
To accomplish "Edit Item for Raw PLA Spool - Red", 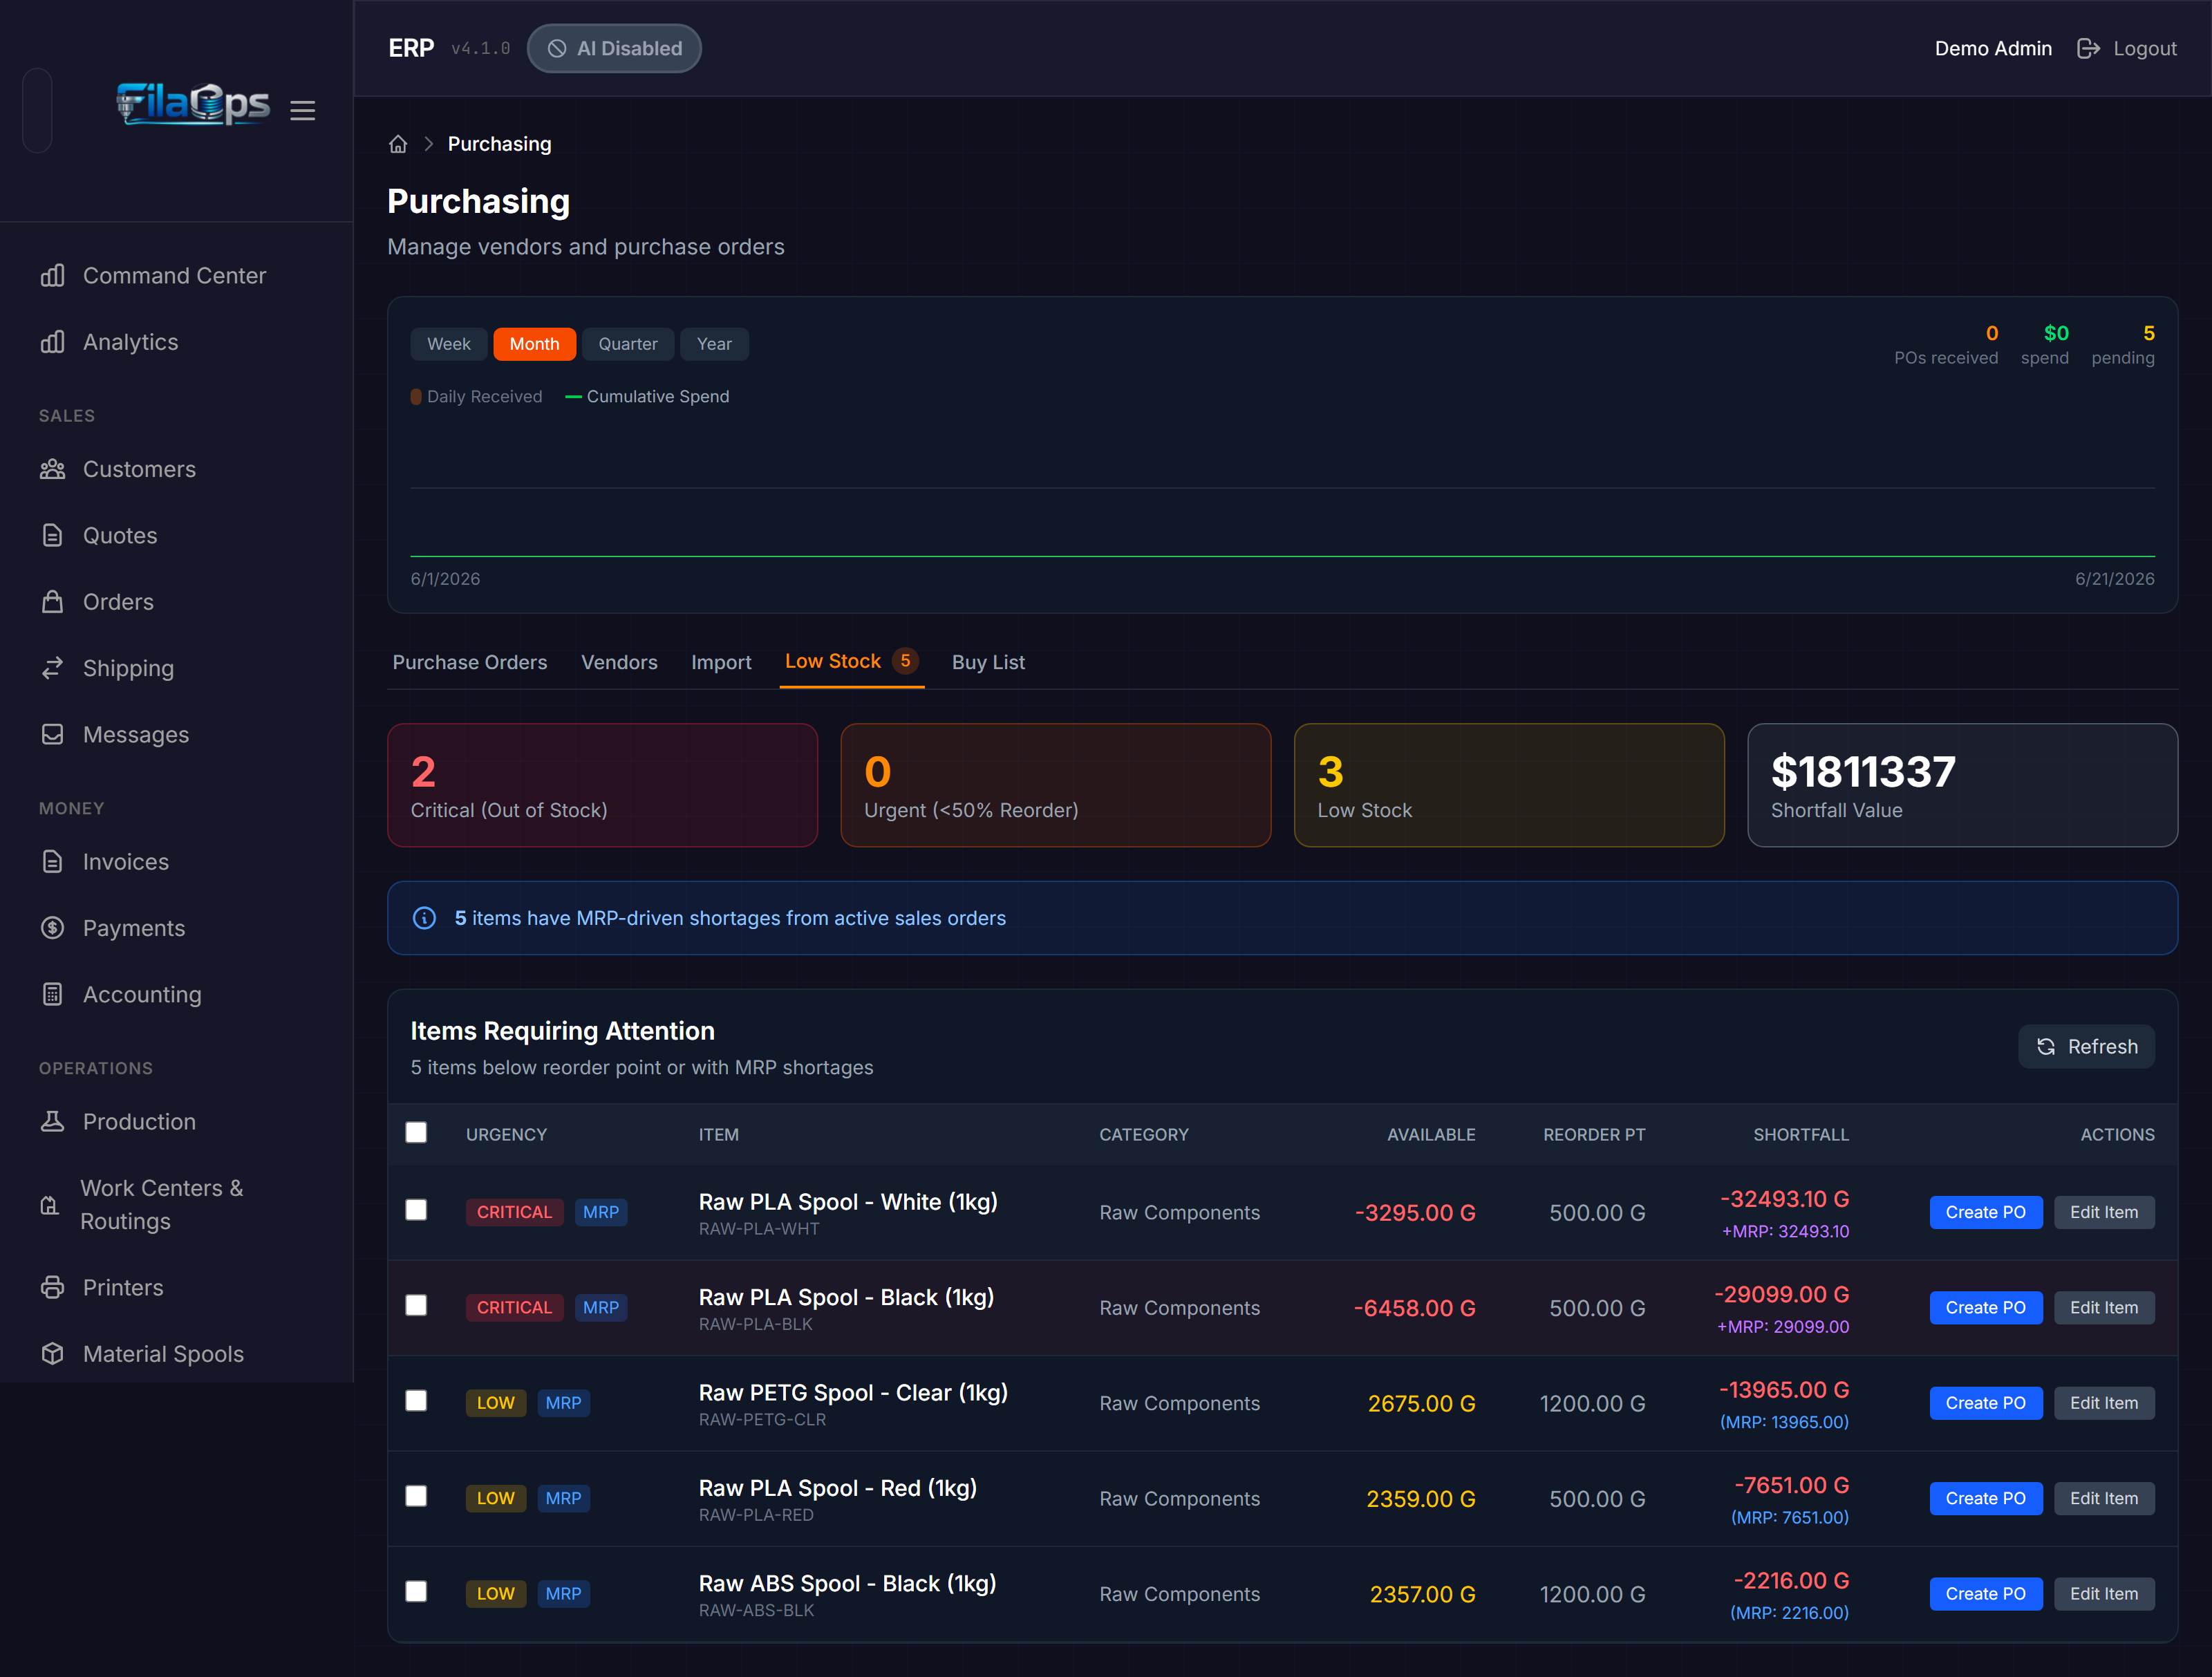I will (x=2104, y=1499).
